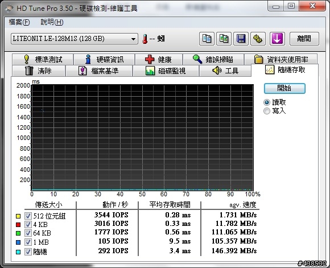
Task: Open the 標準測試 benchmark tab
Action: pyautogui.click(x=43, y=59)
